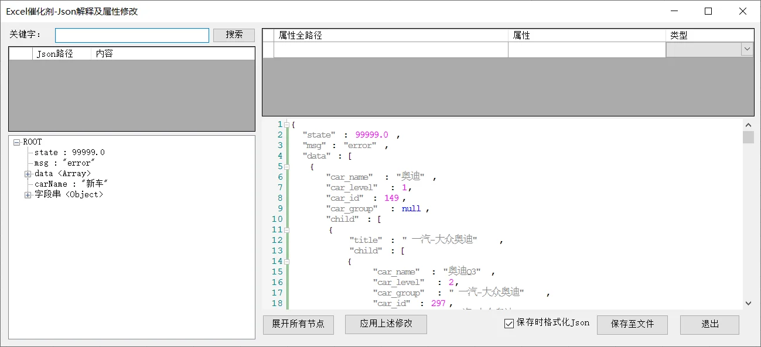Click the 退出 button
The width and height of the screenshot is (761, 347).
point(709,325)
